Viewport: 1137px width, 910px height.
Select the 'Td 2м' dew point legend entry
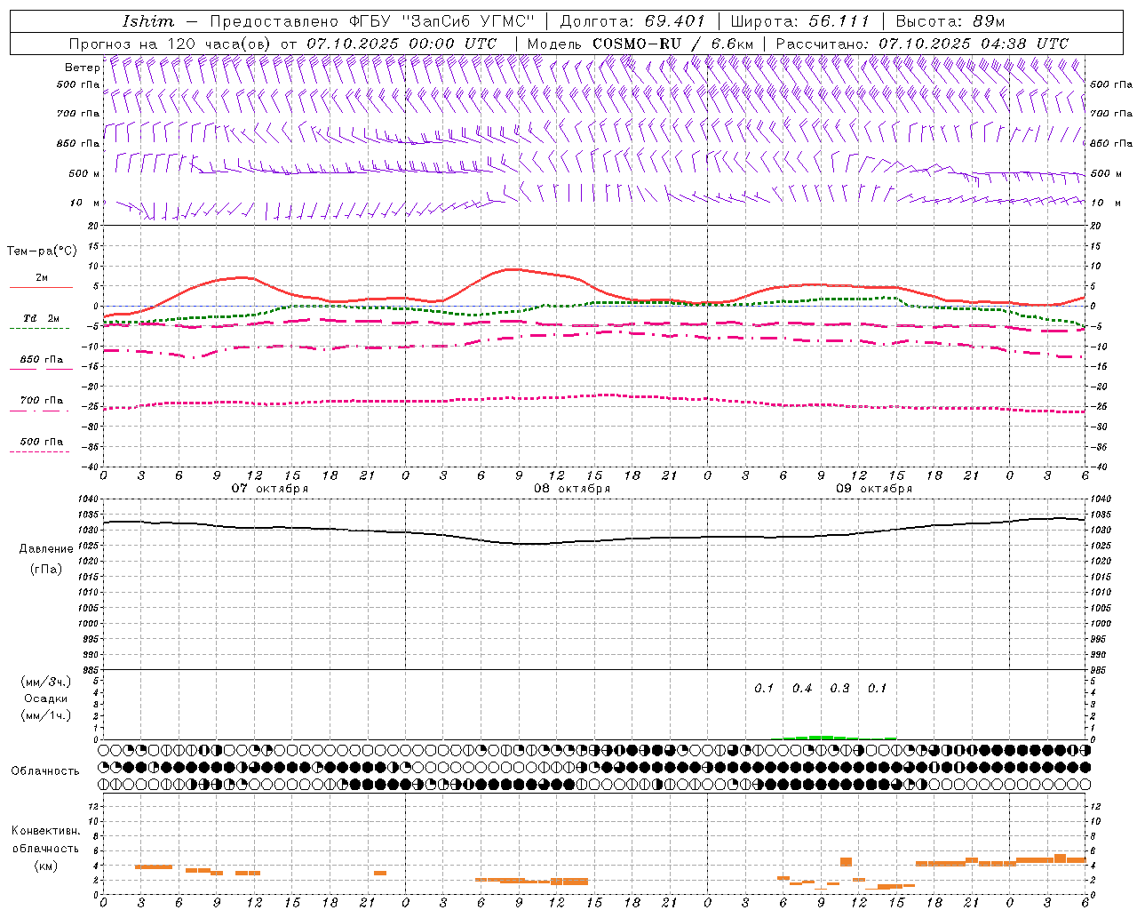point(42,318)
